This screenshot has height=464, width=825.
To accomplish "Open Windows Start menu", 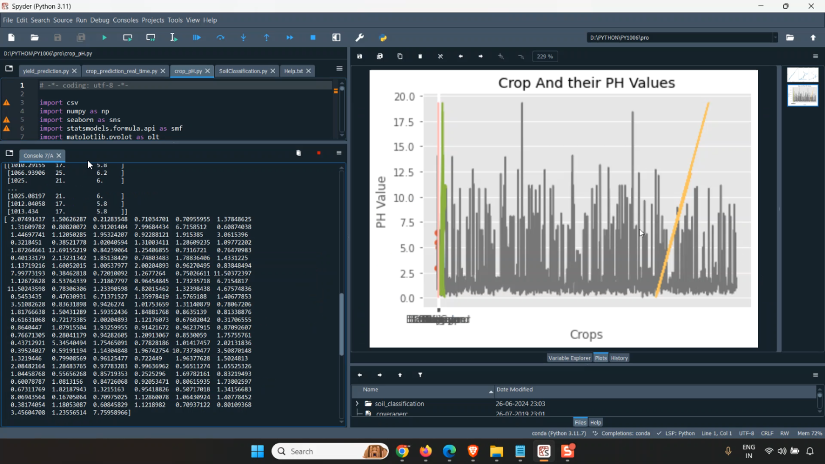I will [x=257, y=451].
